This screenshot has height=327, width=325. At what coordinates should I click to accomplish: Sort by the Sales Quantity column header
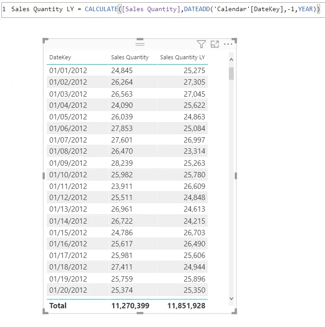click(130, 57)
